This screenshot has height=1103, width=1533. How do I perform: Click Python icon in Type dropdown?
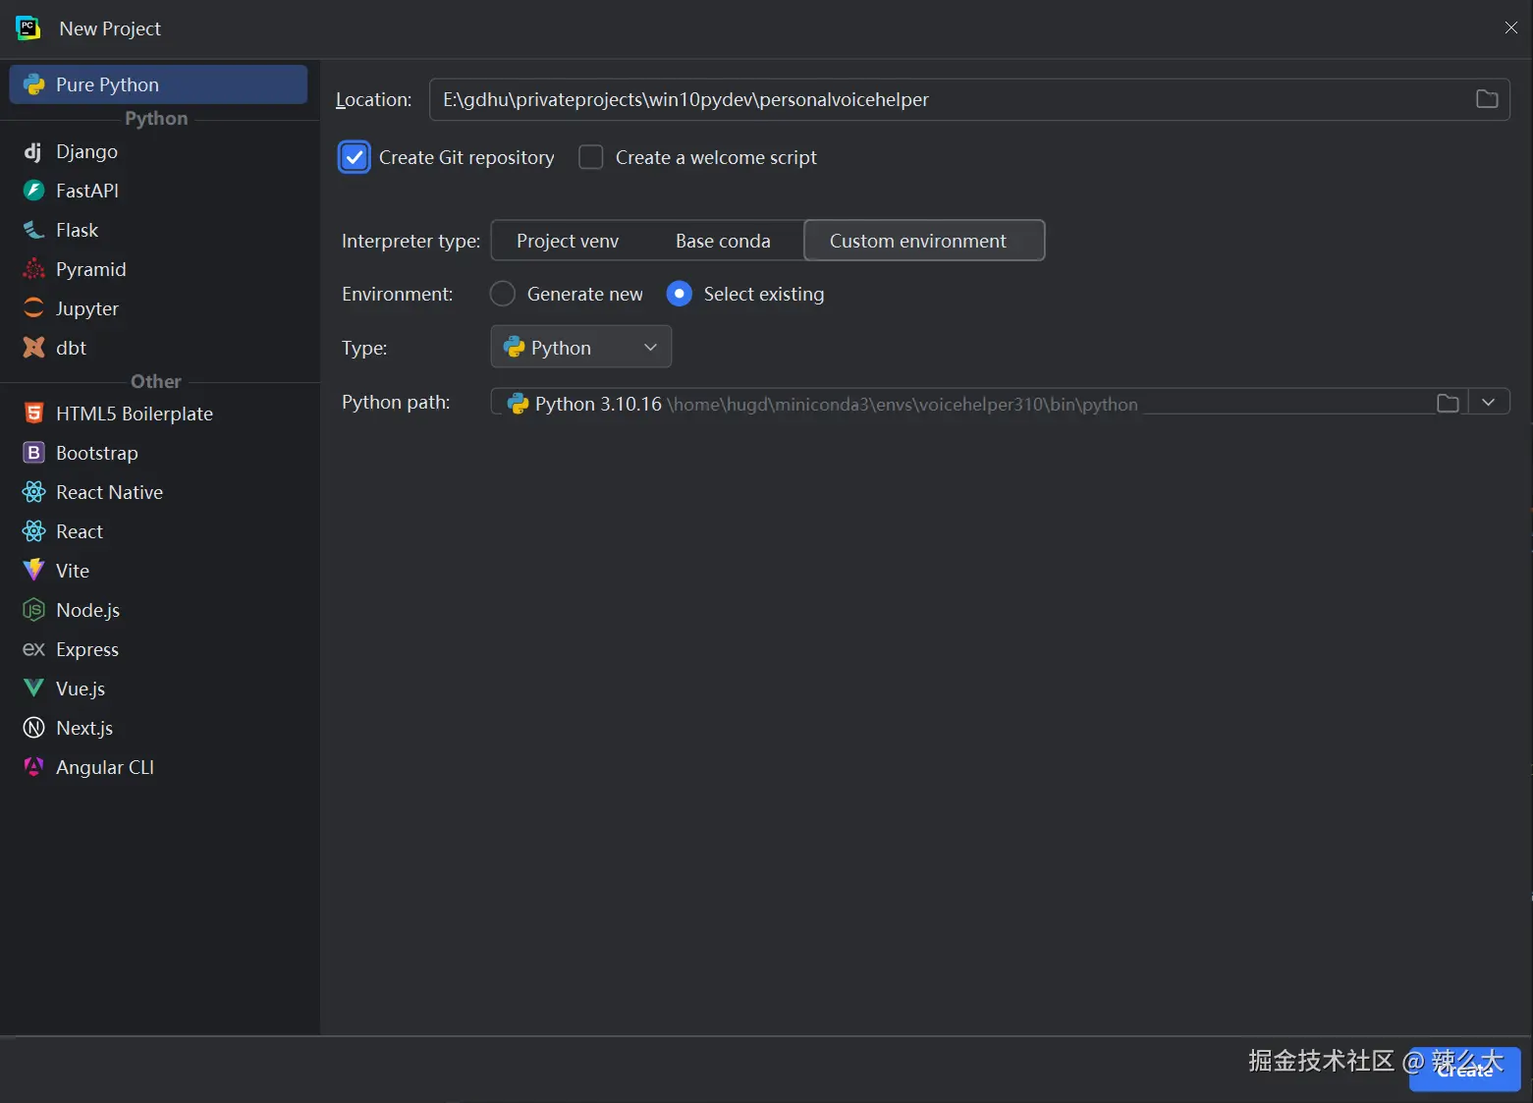(514, 347)
